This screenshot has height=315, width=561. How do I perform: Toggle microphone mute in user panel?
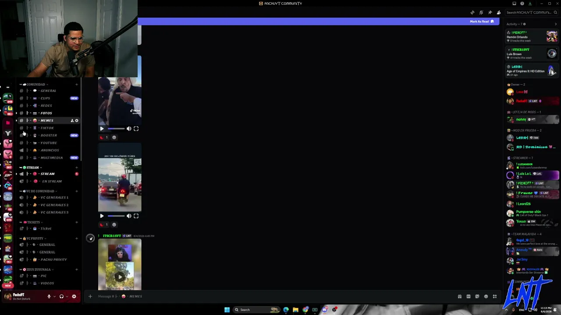point(49,296)
